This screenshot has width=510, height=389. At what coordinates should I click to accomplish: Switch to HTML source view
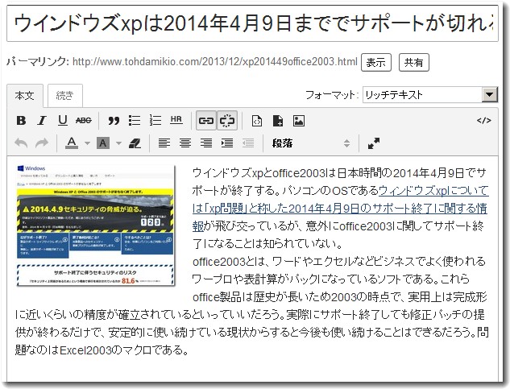(x=483, y=121)
